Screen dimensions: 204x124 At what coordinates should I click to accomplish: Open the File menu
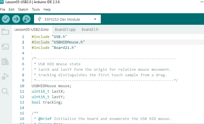pyautogui.click(x=3, y=9)
